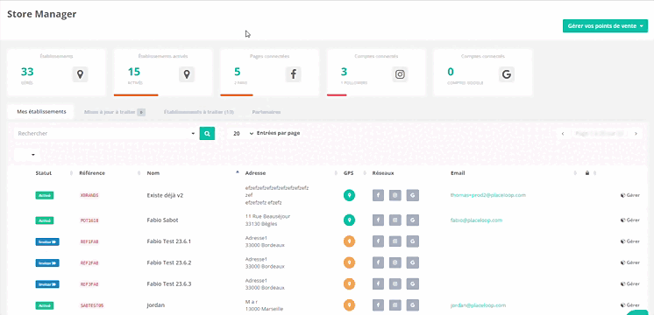The height and width of the screenshot is (315, 654).
Task: Click Gérer for Fabio Test 23.6.3 row
Action: tap(630, 283)
